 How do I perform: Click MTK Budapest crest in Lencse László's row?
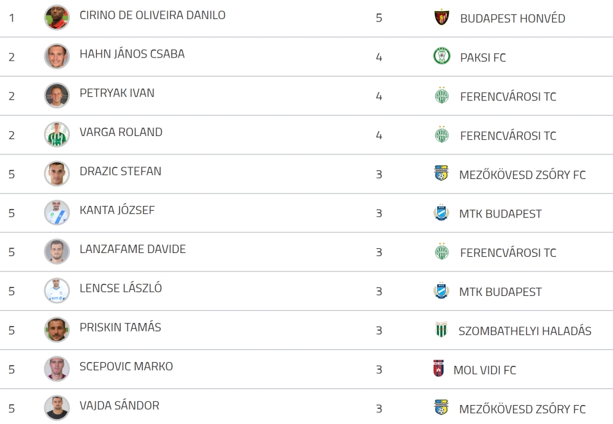(441, 291)
